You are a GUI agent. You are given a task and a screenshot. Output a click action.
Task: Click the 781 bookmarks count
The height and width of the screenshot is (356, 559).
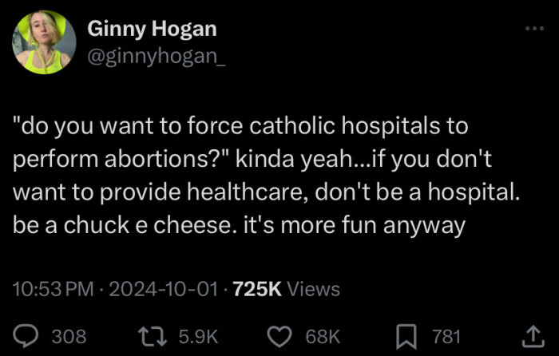(446, 337)
